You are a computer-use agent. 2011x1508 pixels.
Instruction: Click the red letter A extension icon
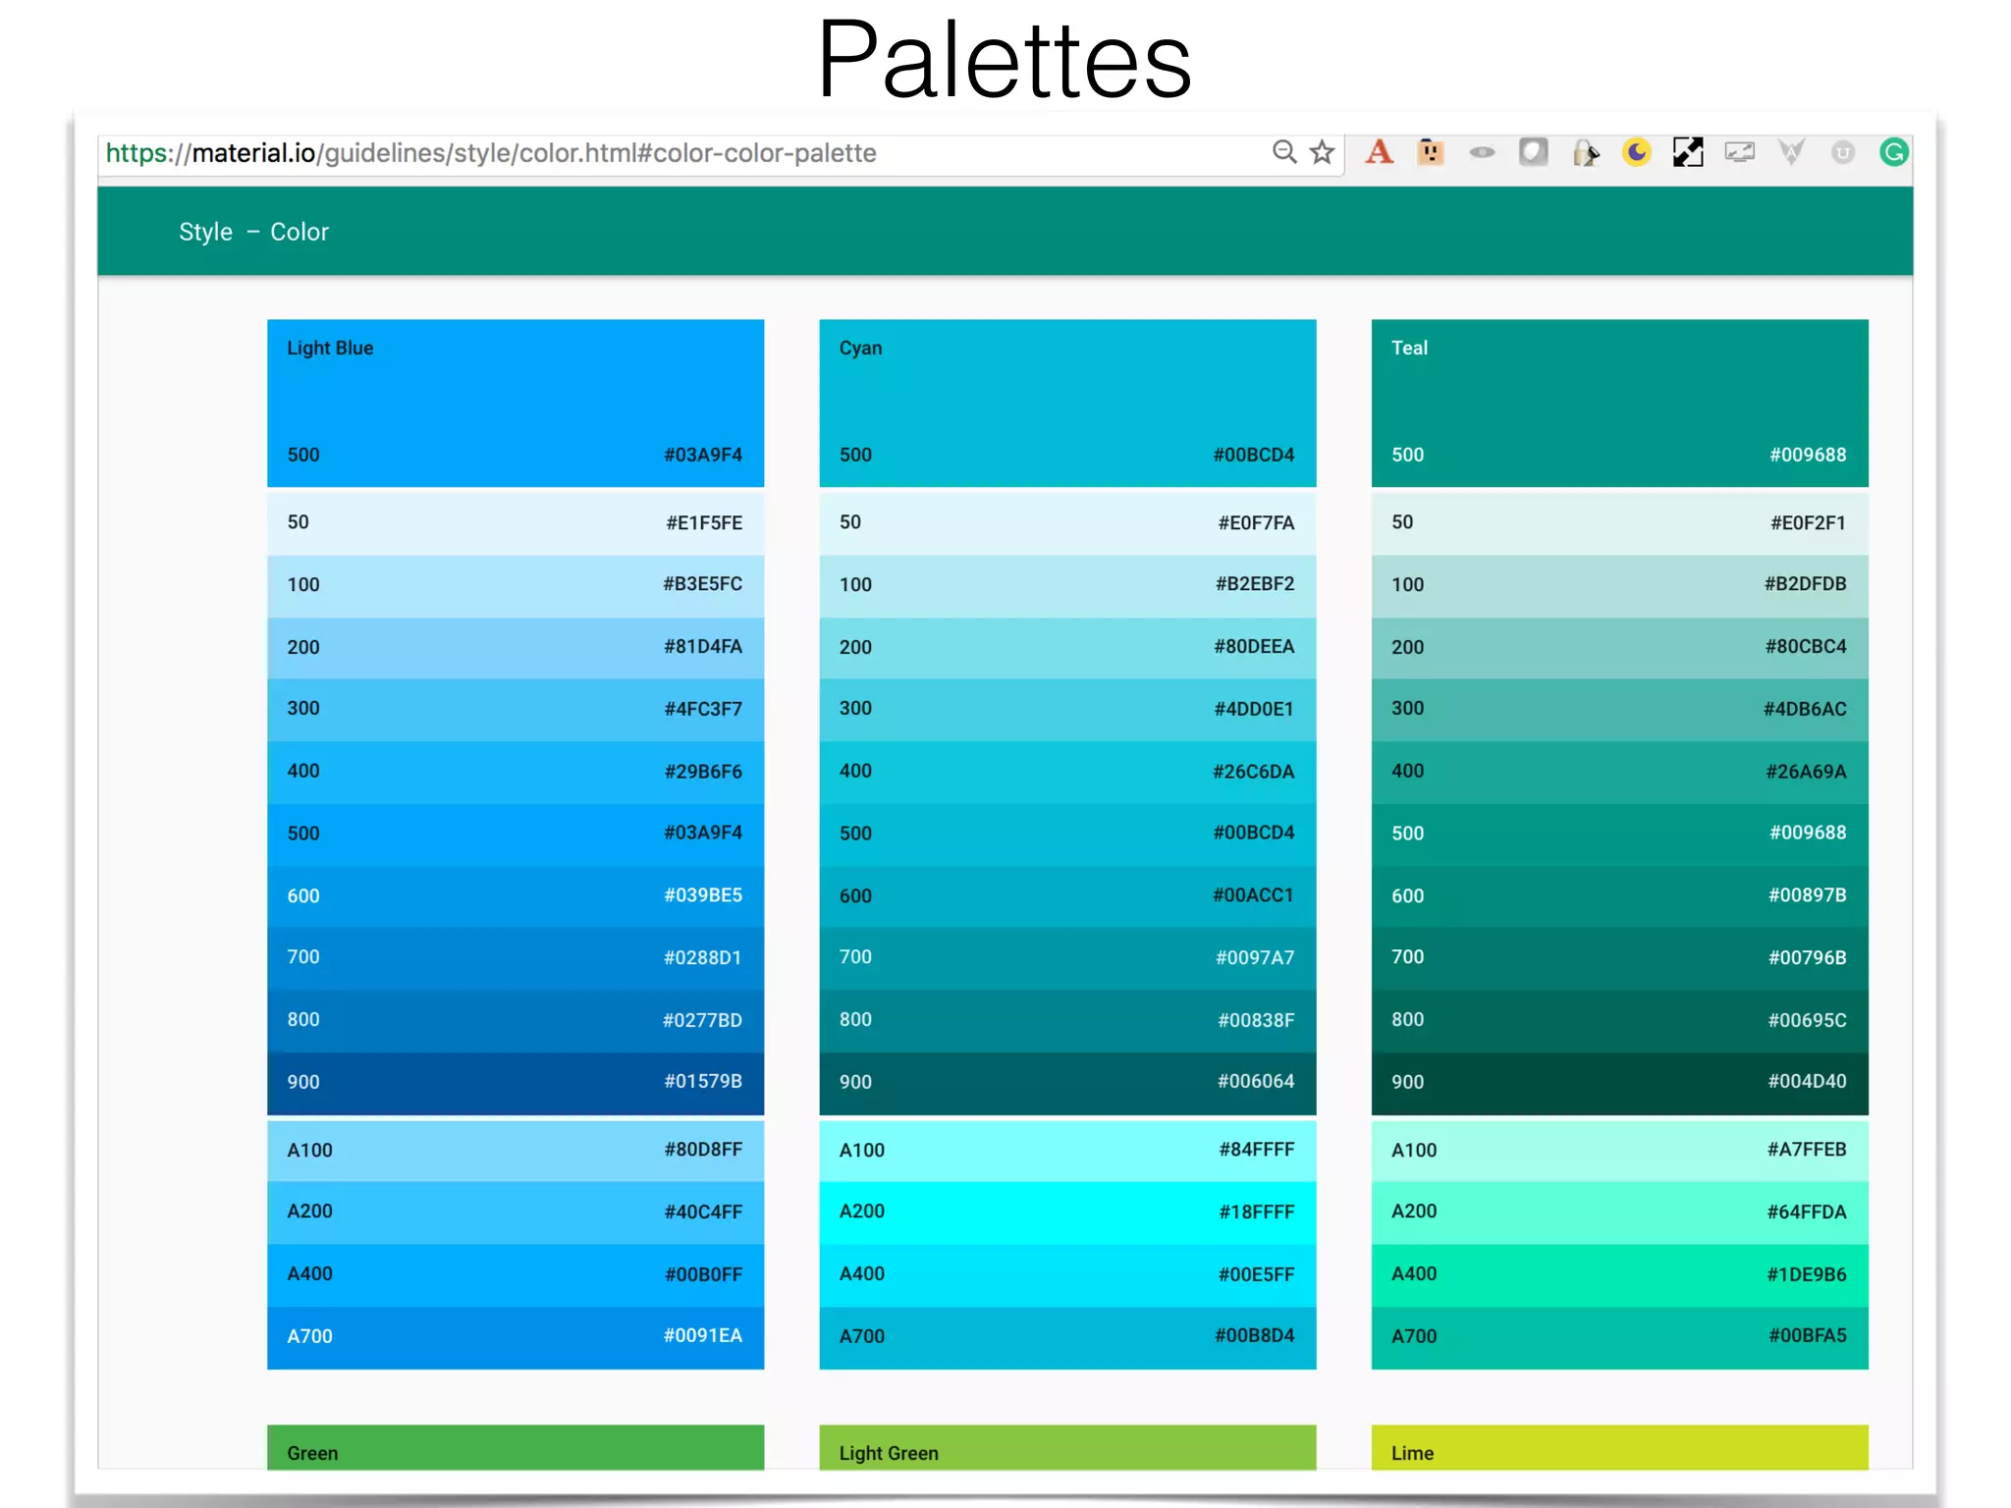click(1380, 152)
